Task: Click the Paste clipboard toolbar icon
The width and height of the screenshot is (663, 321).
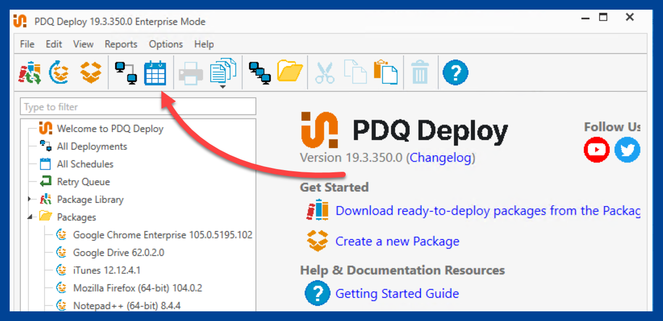Action: click(386, 72)
